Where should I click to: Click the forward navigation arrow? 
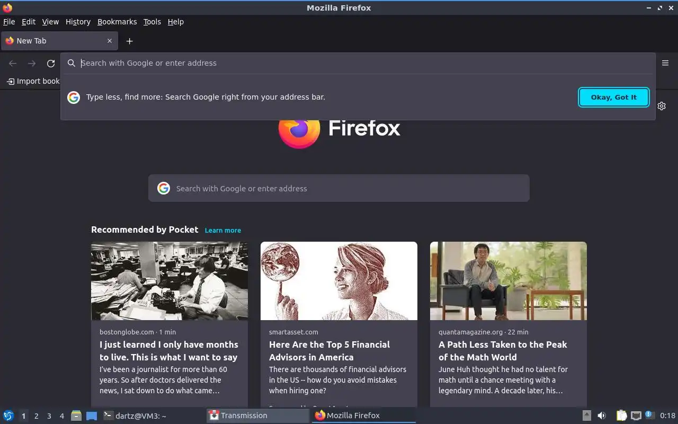32,64
